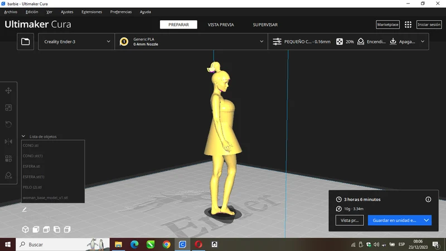
Task: Click the '3 horas 6 minutos' print time
Action: pyautogui.click(x=362, y=200)
